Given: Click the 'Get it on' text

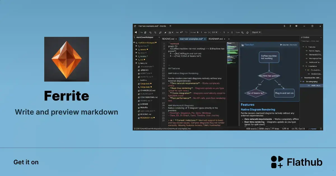Looking at the screenshot, I should pyautogui.click(x=26, y=162).
